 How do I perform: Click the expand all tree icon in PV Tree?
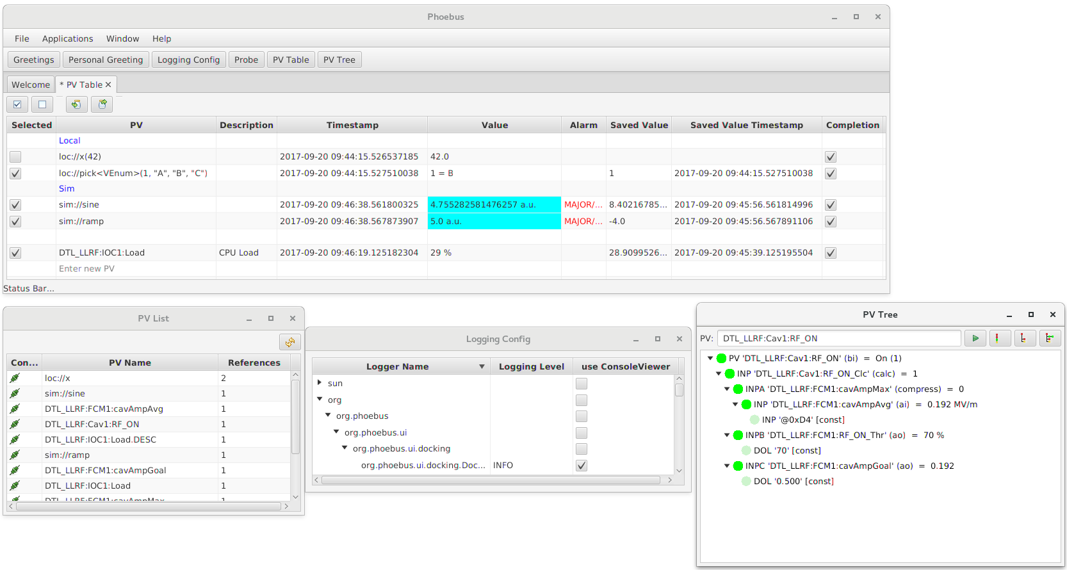pos(1049,338)
